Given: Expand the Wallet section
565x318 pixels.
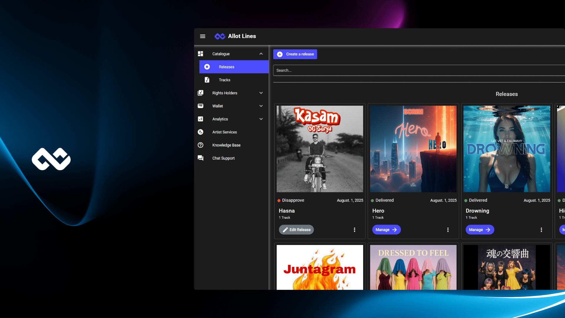Looking at the screenshot, I should tap(261, 106).
